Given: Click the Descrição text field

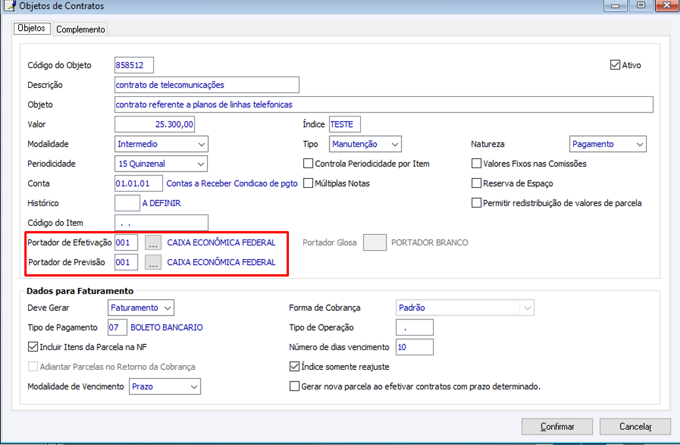Looking at the screenshot, I should [207, 85].
